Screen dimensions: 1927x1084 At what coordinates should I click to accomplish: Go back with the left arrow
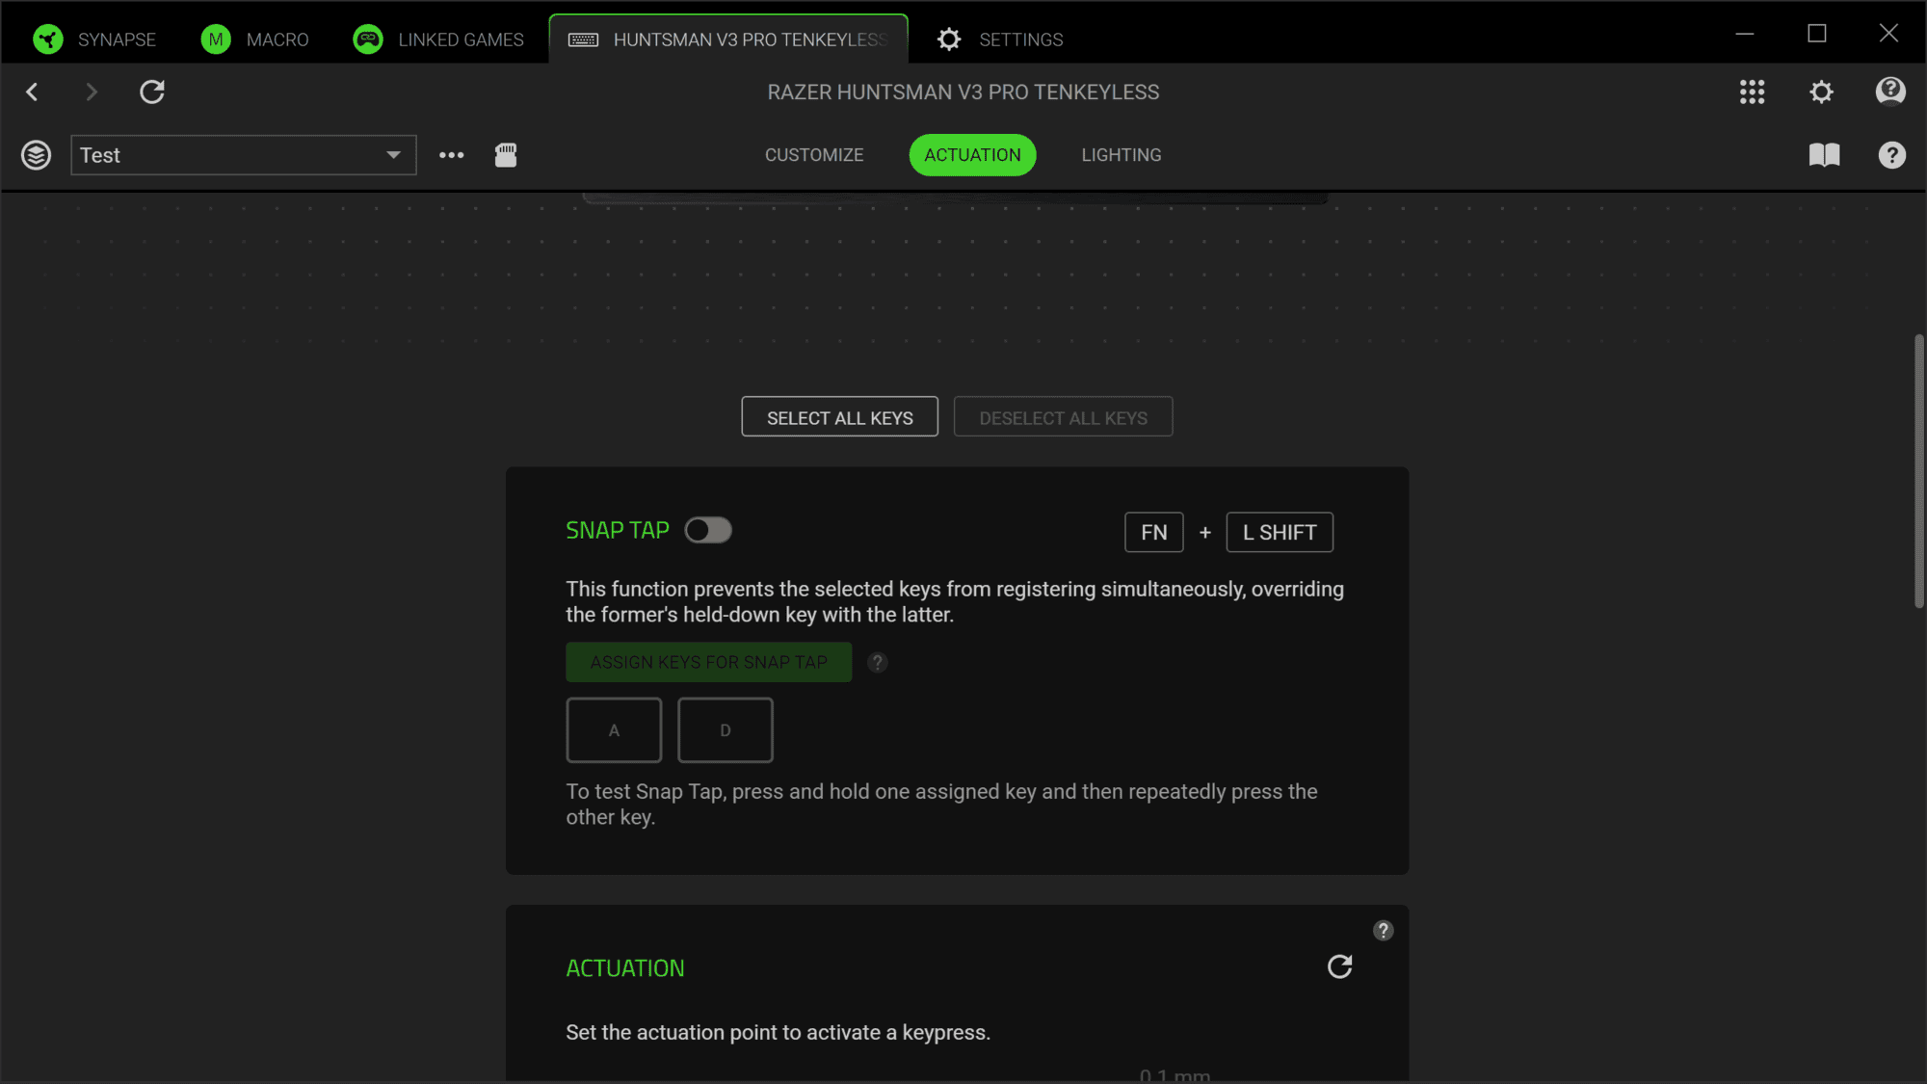tap(32, 92)
